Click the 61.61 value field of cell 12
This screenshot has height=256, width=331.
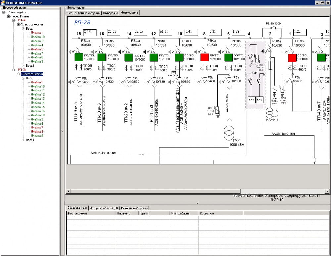(x=165, y=32)
